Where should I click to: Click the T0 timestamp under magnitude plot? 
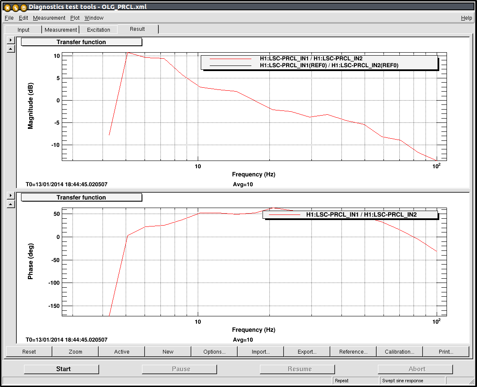pos(66,184)
